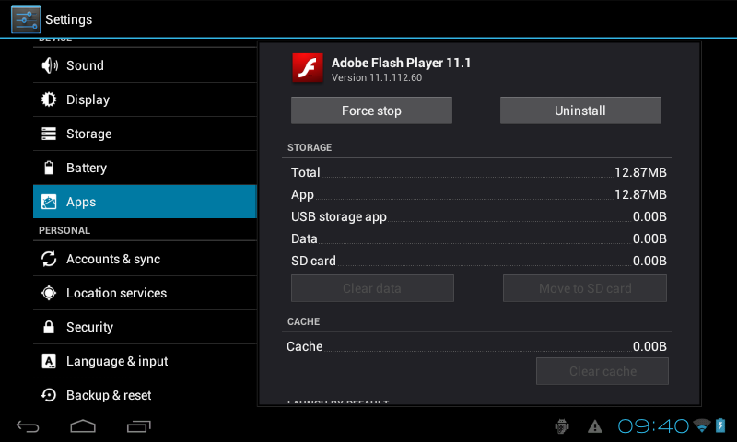Tap the Home navigation button
The width and height of the screenshot is (737, 442).
tap(83, 426)
